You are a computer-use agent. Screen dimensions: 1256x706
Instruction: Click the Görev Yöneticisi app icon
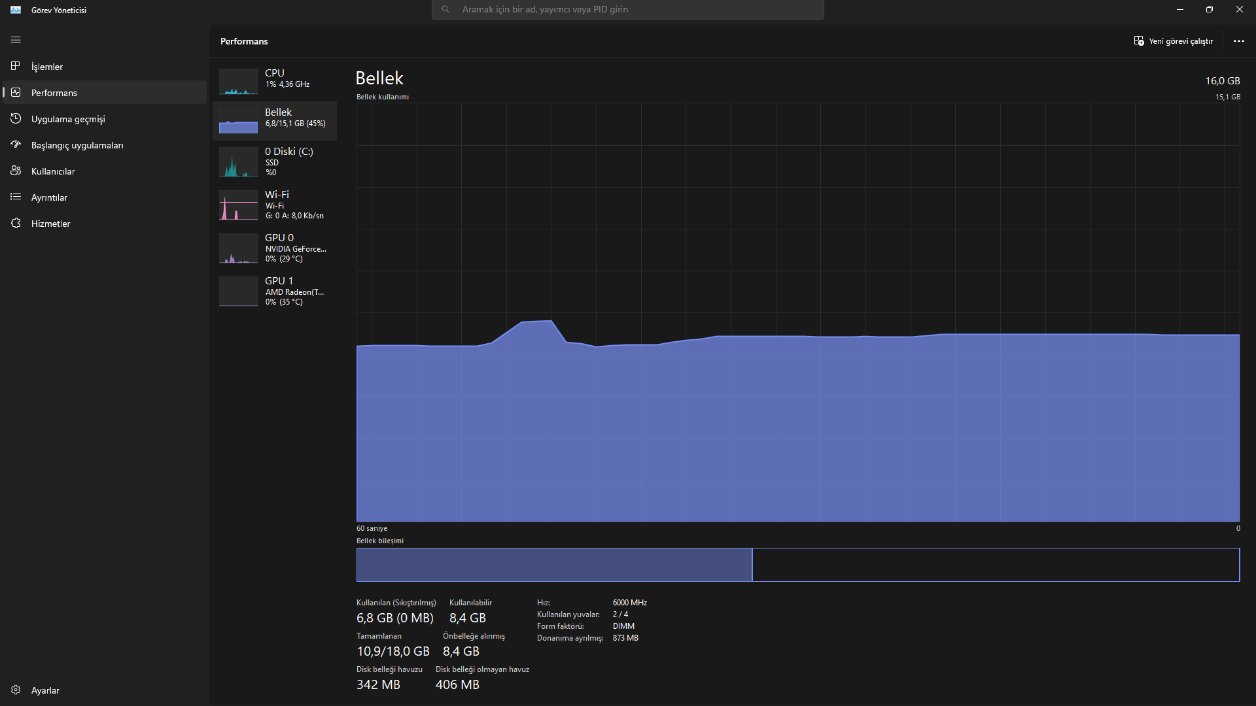pyautogui.click(x=16, y=10)
